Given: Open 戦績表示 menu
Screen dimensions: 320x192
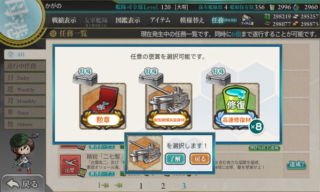Looking at the screenshot, I should tap(64, 20).
